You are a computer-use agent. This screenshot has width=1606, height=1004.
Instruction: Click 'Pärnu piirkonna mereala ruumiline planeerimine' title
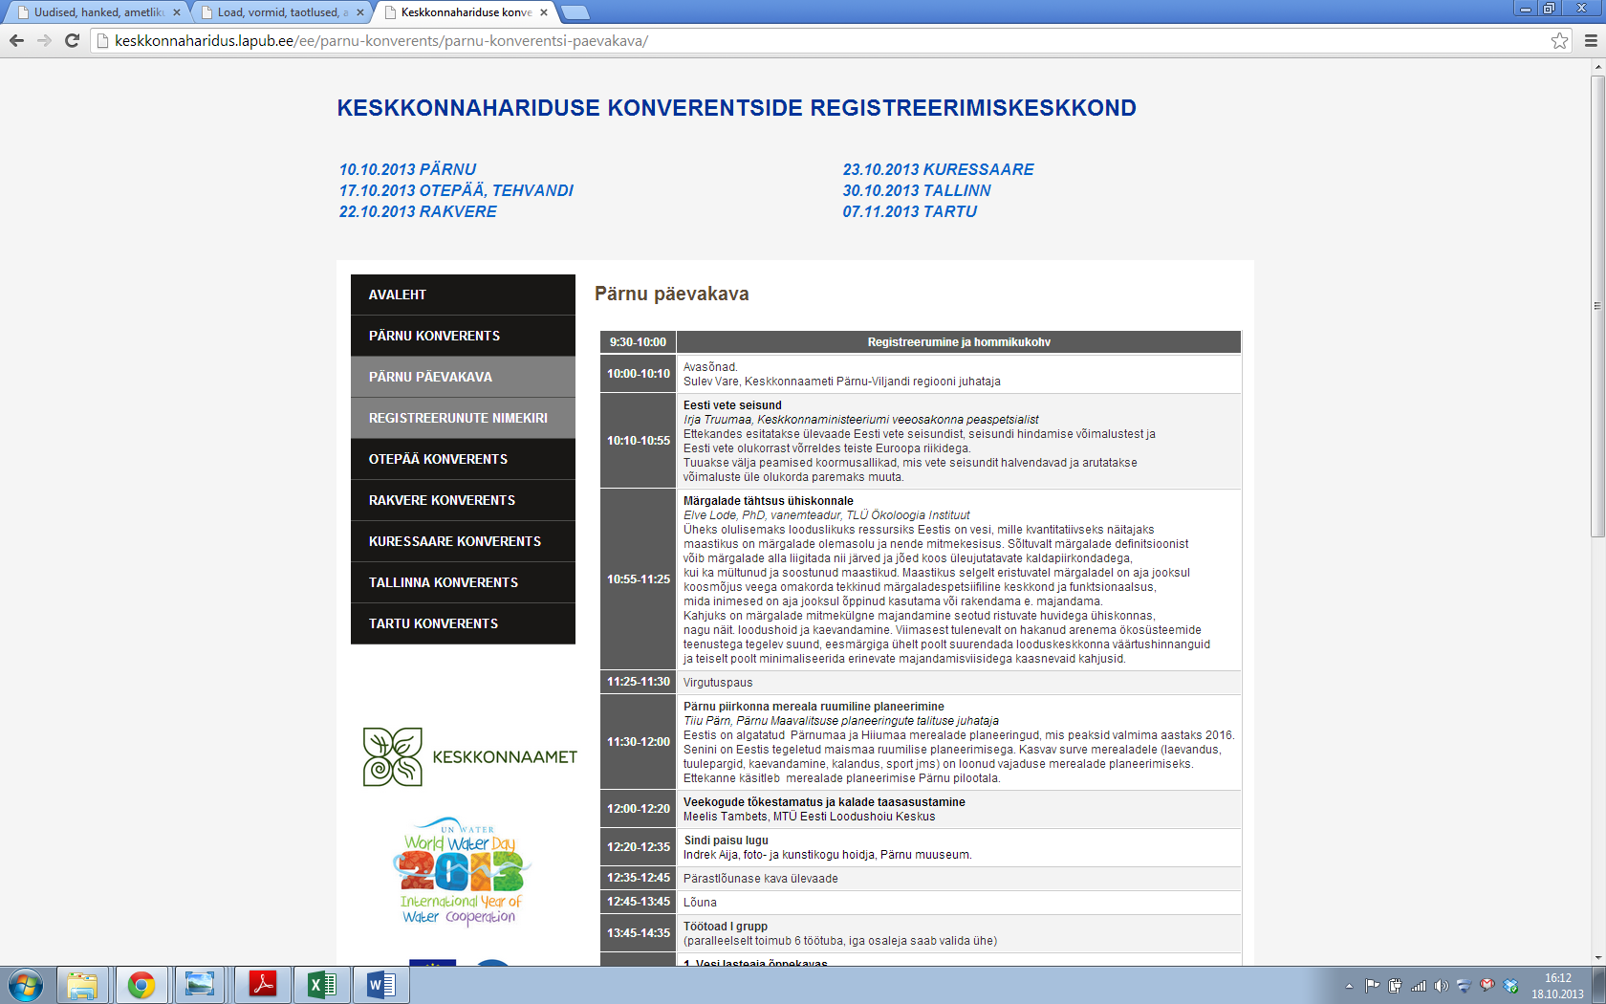point(814,707)
